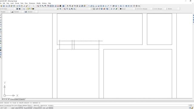Toggle GRID display in the status bar

point(17,108)
